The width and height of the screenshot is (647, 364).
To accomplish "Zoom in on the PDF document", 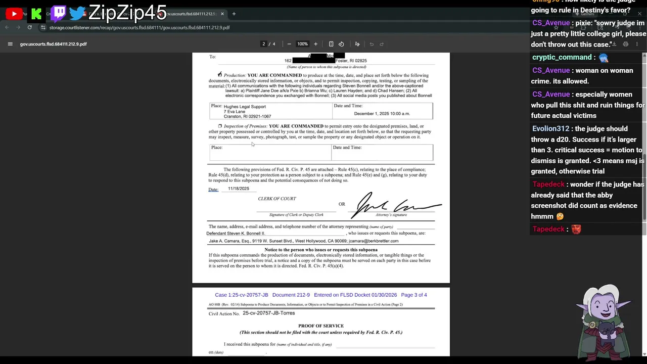I will click(x=315, y=44).
